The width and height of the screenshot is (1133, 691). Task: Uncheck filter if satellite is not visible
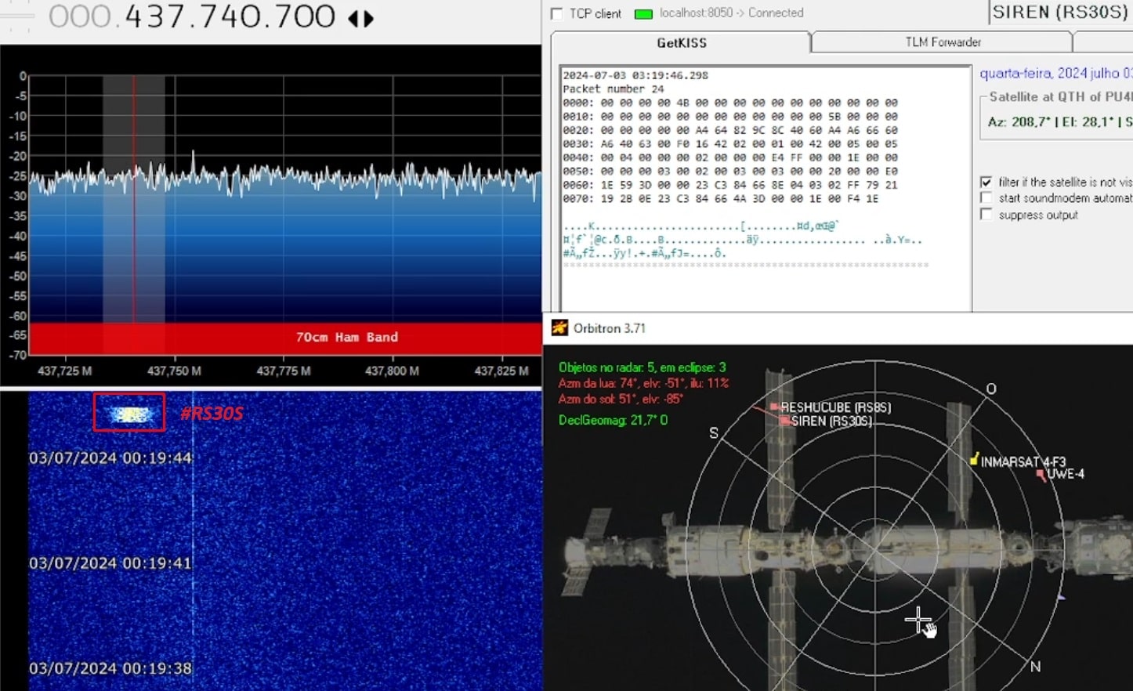coord(986,182)
